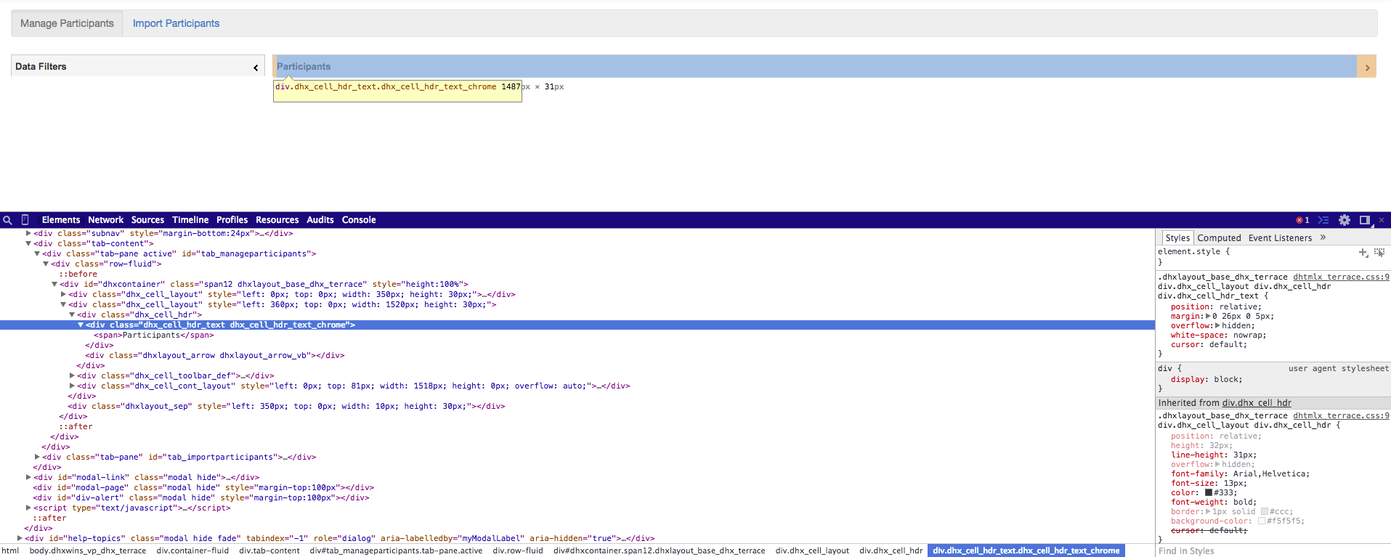The width and height of the screenshot is (1391, 557).
Task: Open the Audits tab
Action: click(x=320, y=220)
